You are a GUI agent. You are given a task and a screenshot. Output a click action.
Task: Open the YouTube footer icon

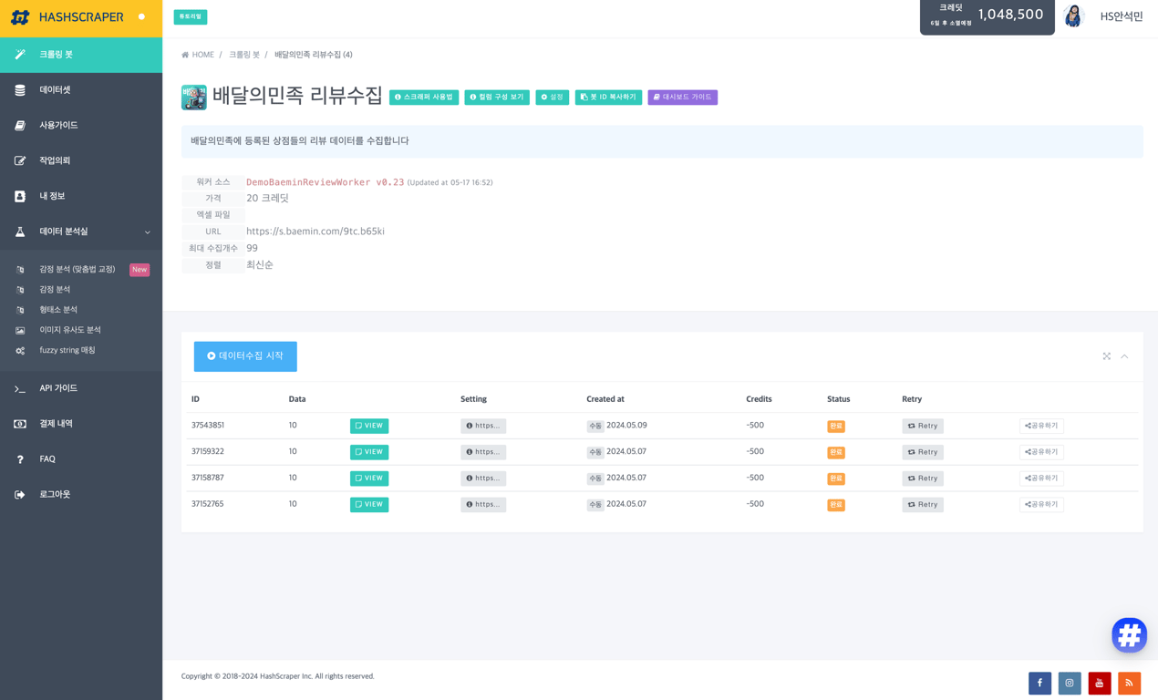(1100, 684)
